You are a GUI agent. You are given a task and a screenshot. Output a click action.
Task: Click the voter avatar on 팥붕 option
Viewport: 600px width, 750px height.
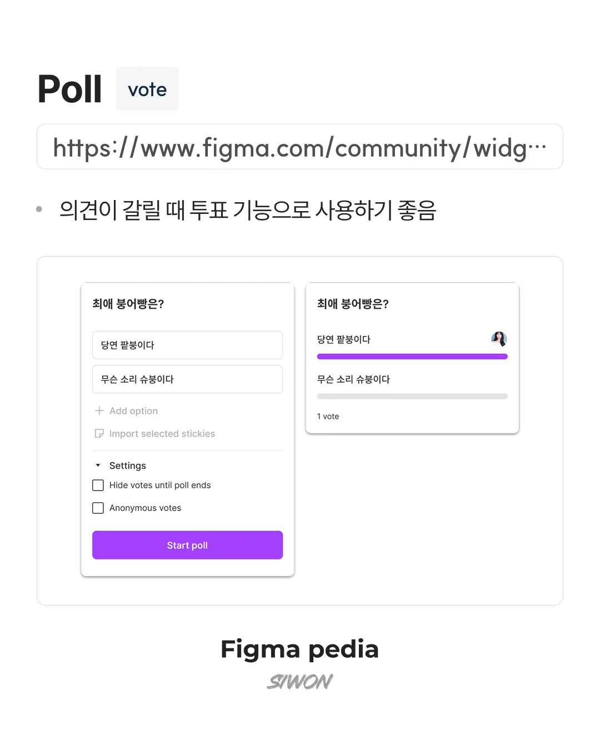point(499,339)
